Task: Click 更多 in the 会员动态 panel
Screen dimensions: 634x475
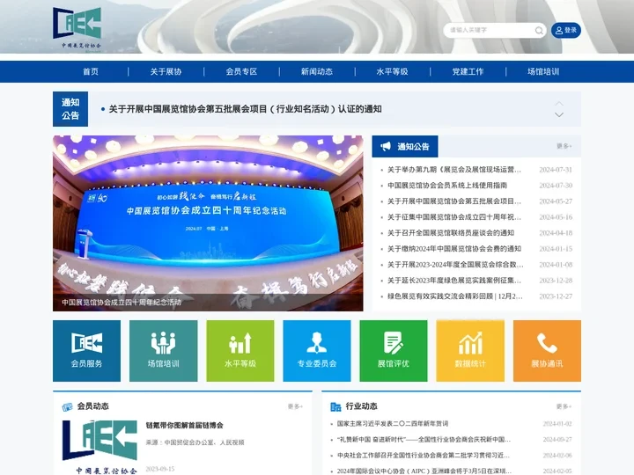Action: [295, 406]
